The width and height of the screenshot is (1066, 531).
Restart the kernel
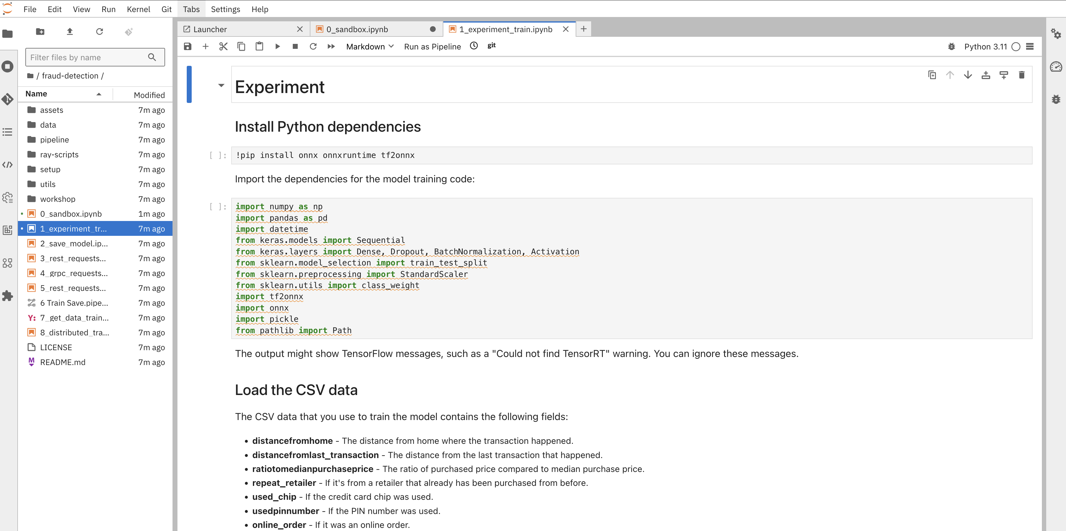313,46
